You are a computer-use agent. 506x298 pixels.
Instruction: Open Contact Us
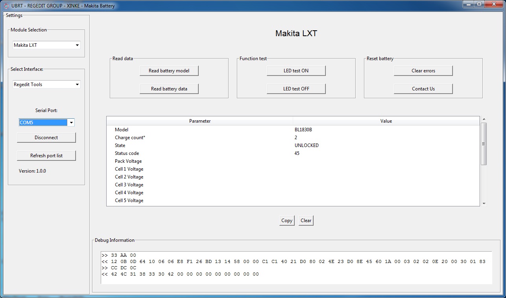click(x=423, y=89)
